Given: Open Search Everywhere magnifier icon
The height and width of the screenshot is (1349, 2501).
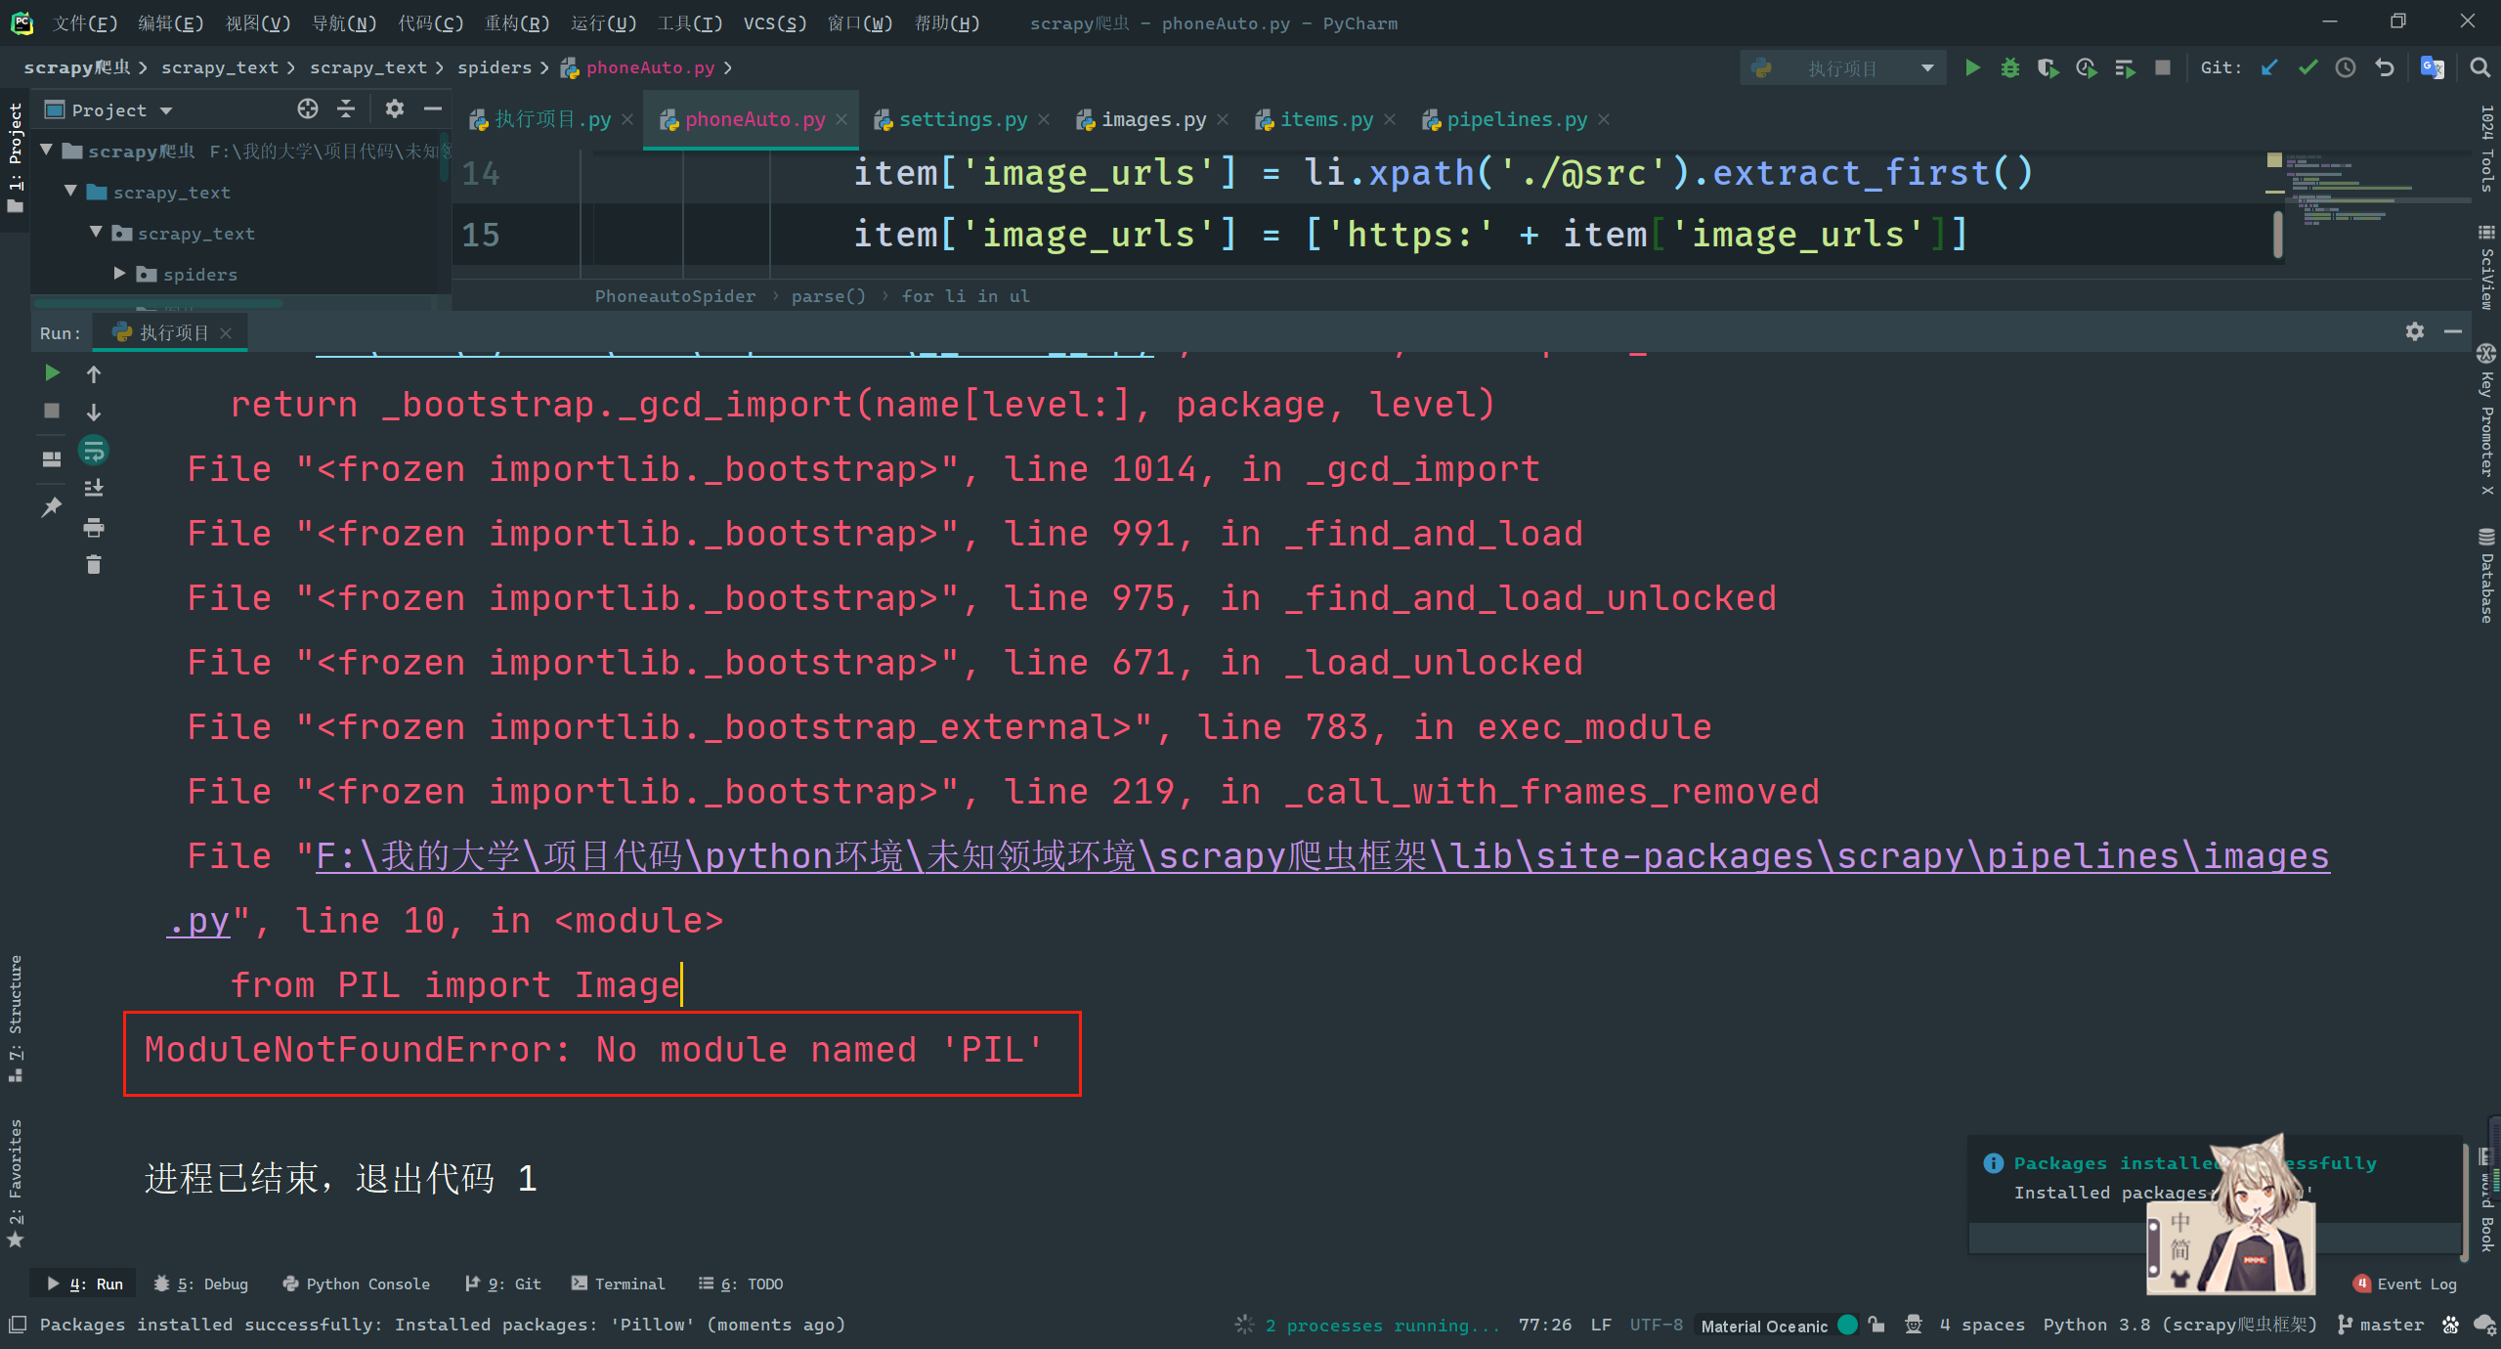Looking at the screenshot, I should tap(2479, 67).
